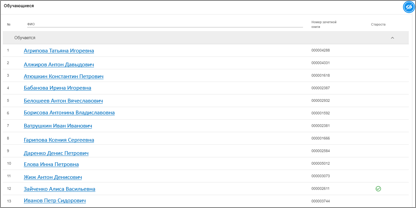Open student Алжиров Антон Давыдович

pos(59,65)
